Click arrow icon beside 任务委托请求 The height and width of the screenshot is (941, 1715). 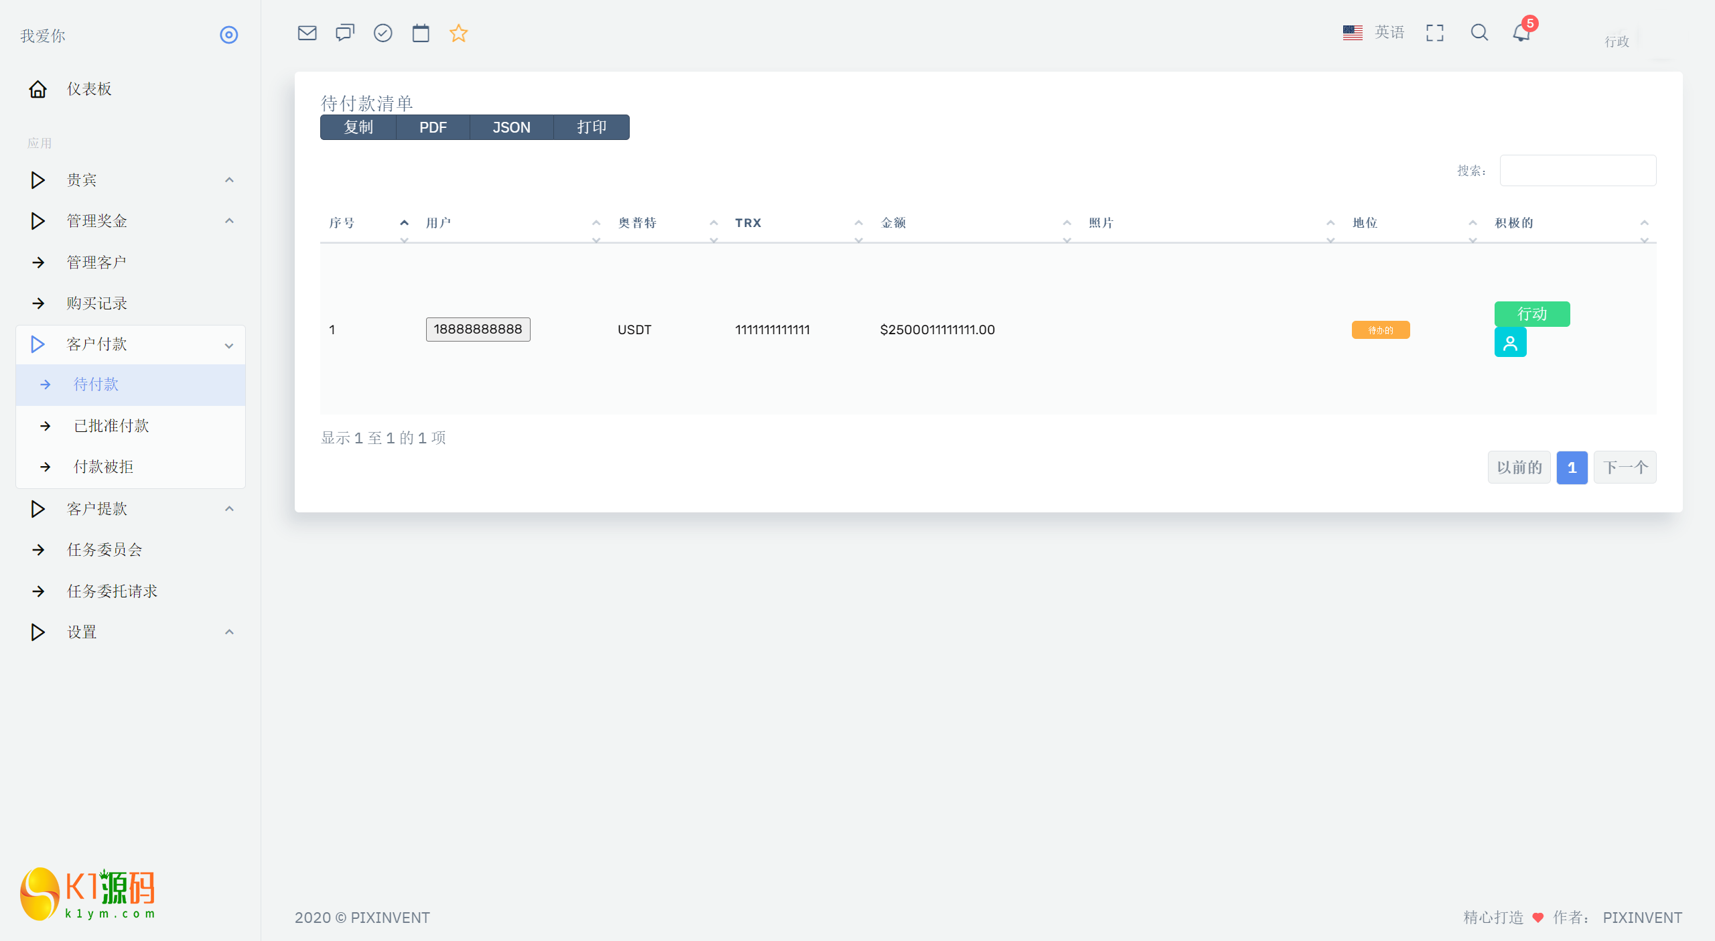click(38, 591)
